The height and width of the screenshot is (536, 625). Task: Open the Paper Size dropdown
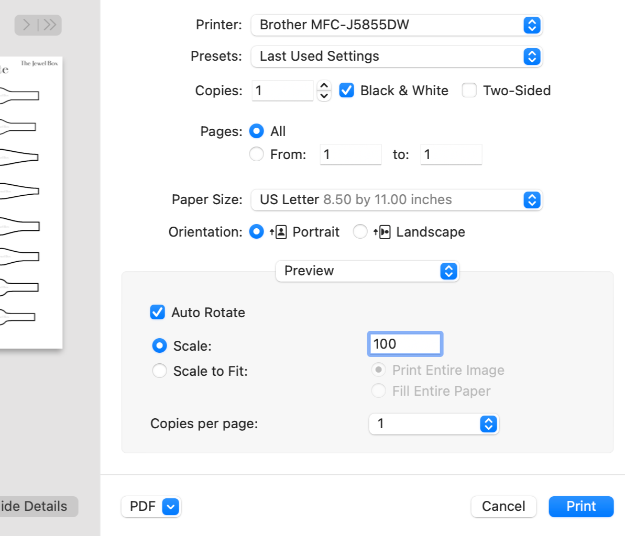coord(397,200)
